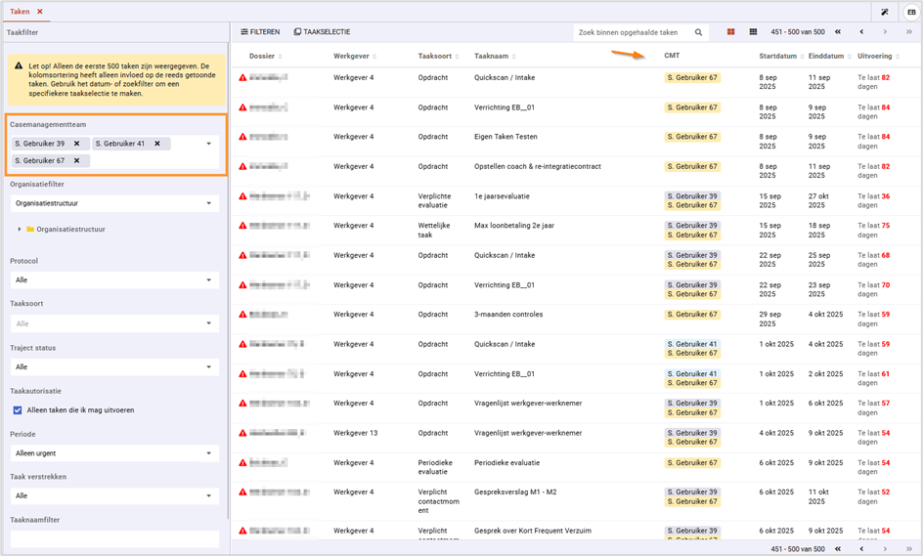Sort by the Startdatum column
923x556 pixels.
click(781, 56)
